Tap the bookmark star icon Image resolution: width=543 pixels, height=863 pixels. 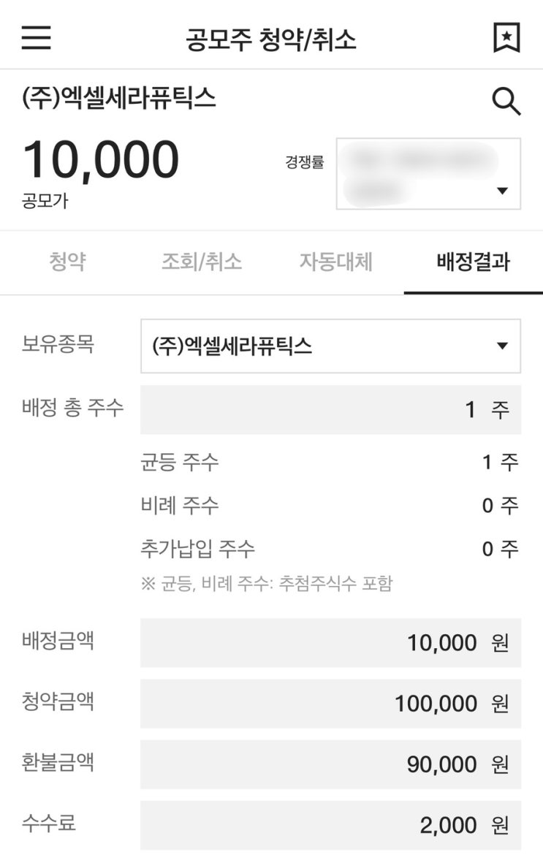506,37
